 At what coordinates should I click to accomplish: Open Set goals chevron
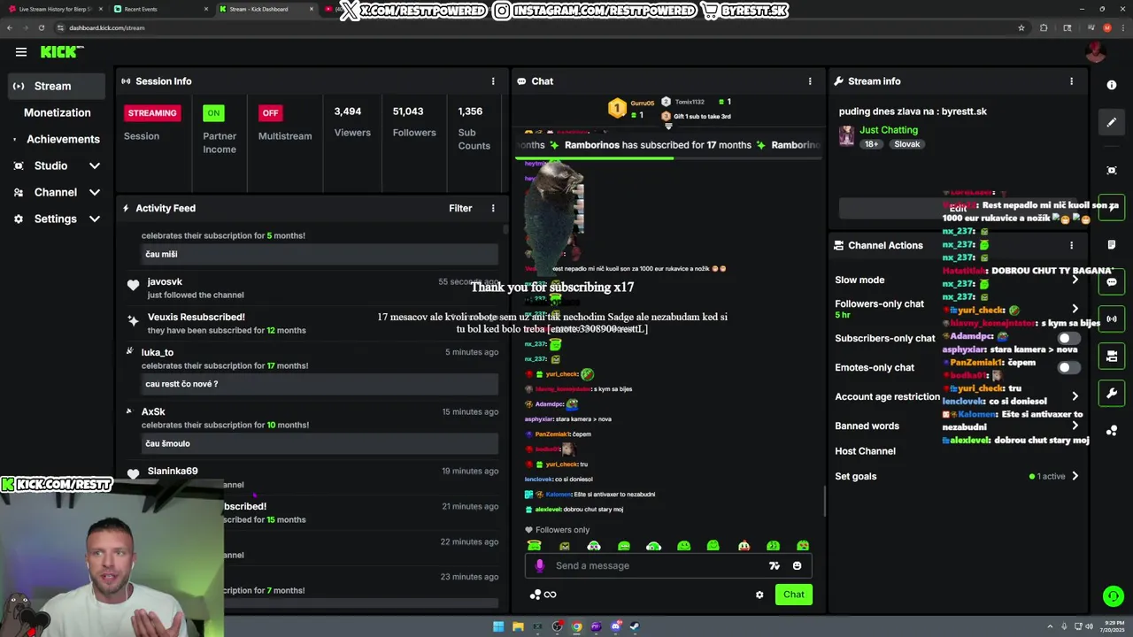[x=1075, y=476]
